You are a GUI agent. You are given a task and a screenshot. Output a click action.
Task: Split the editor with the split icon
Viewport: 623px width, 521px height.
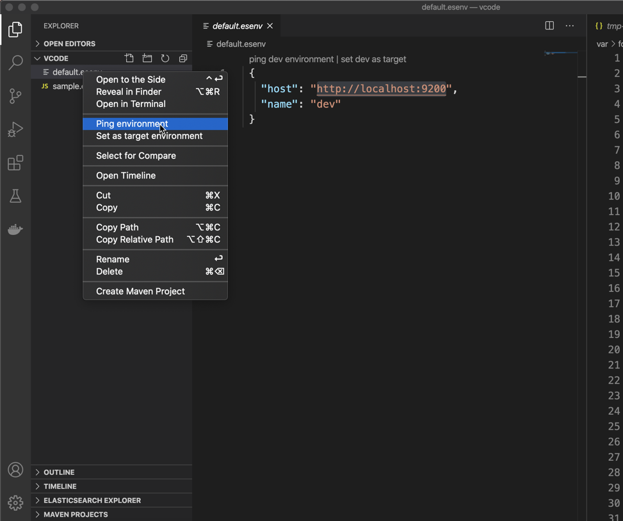coord(549,25)
